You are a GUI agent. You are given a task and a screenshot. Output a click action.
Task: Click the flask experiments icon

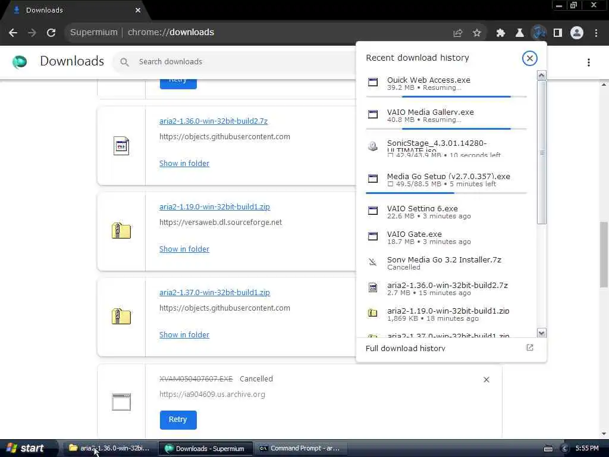(x=520, y=33)
